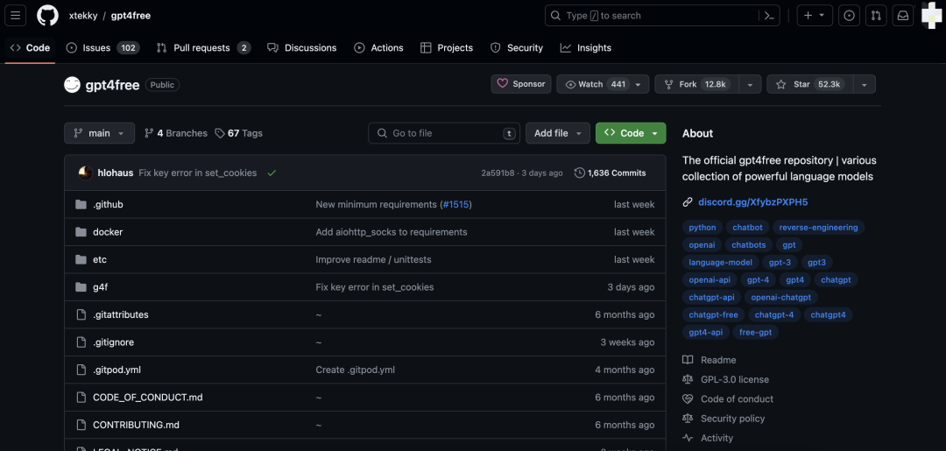
Task: Switch to the Issues tab
Action: [102, 47]
